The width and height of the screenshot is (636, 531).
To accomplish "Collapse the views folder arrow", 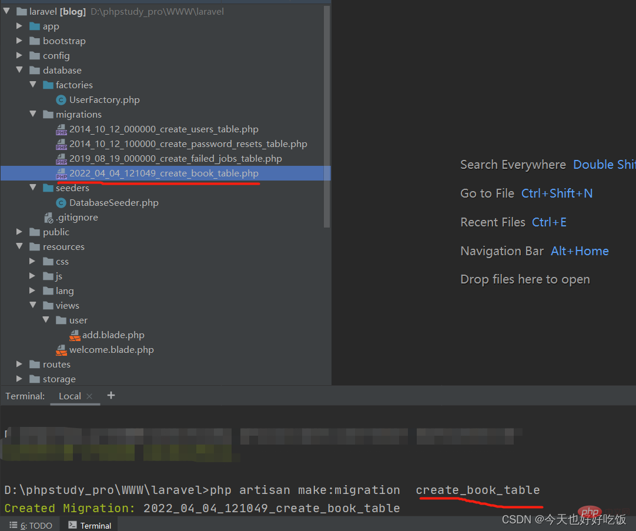I will point(33,305).
